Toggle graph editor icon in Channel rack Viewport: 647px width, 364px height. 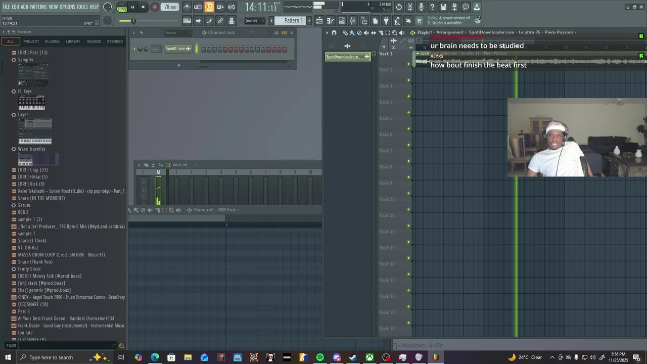(x=276, y=33)
